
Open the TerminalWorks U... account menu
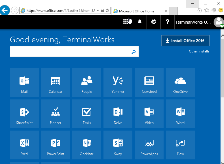(193, 22)
